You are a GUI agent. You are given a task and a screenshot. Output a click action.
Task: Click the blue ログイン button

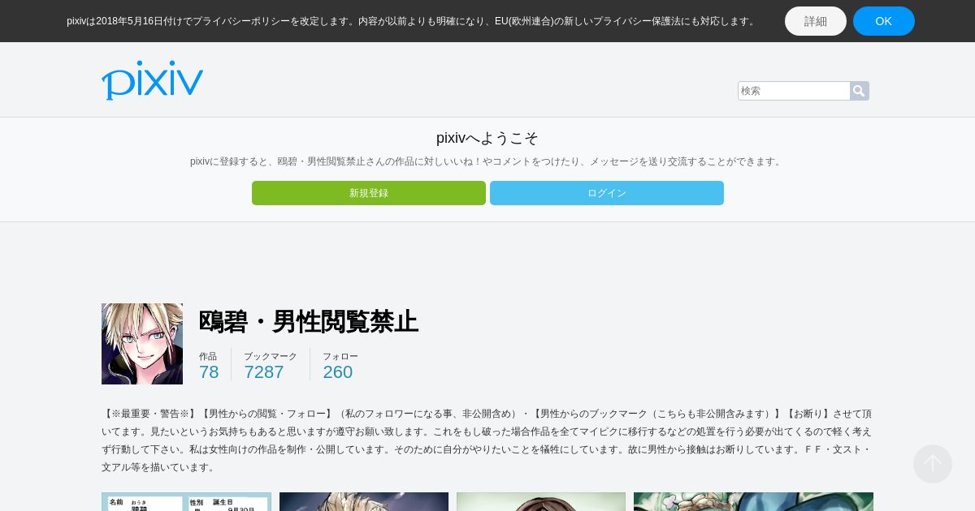(607, 193)
